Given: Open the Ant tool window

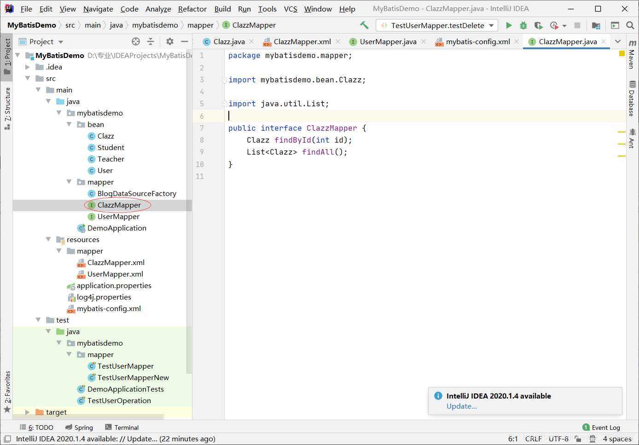Looking at the screenshot, I should 632,138.
